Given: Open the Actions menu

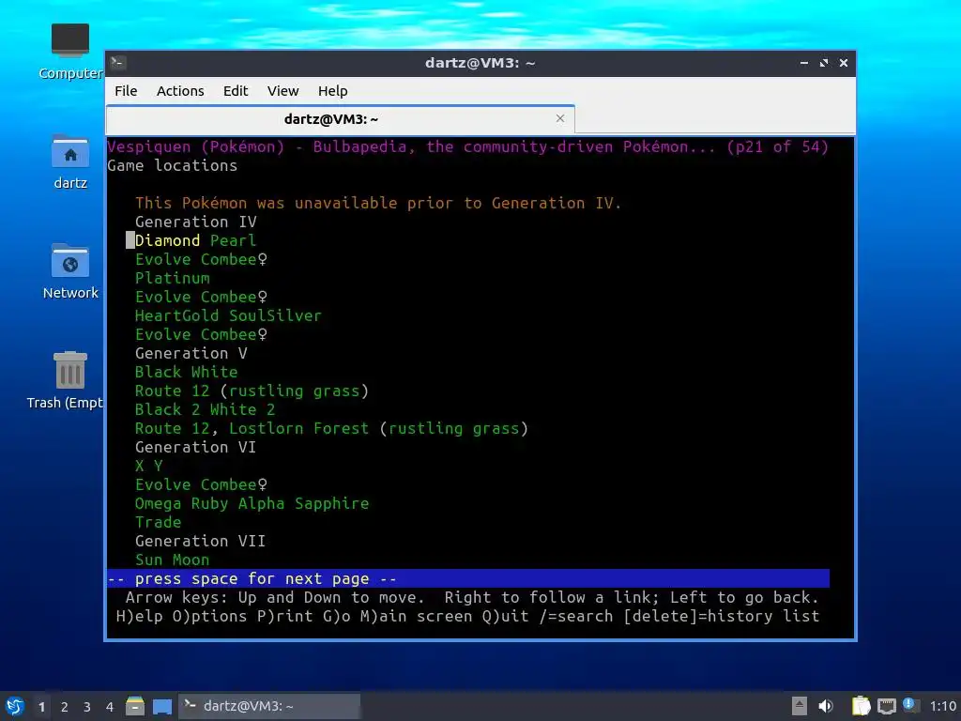Looking at the screenshot, I should pos(180,91).
